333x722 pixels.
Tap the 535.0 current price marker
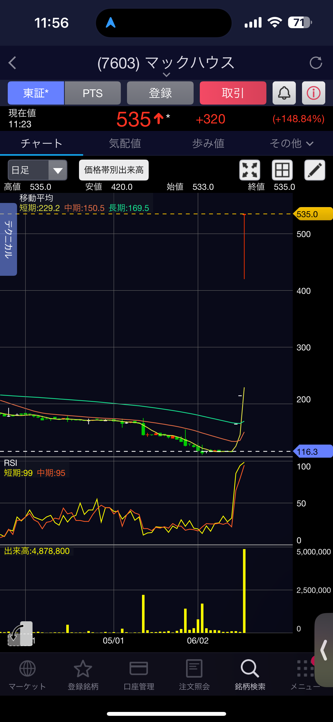coord(313,214)
